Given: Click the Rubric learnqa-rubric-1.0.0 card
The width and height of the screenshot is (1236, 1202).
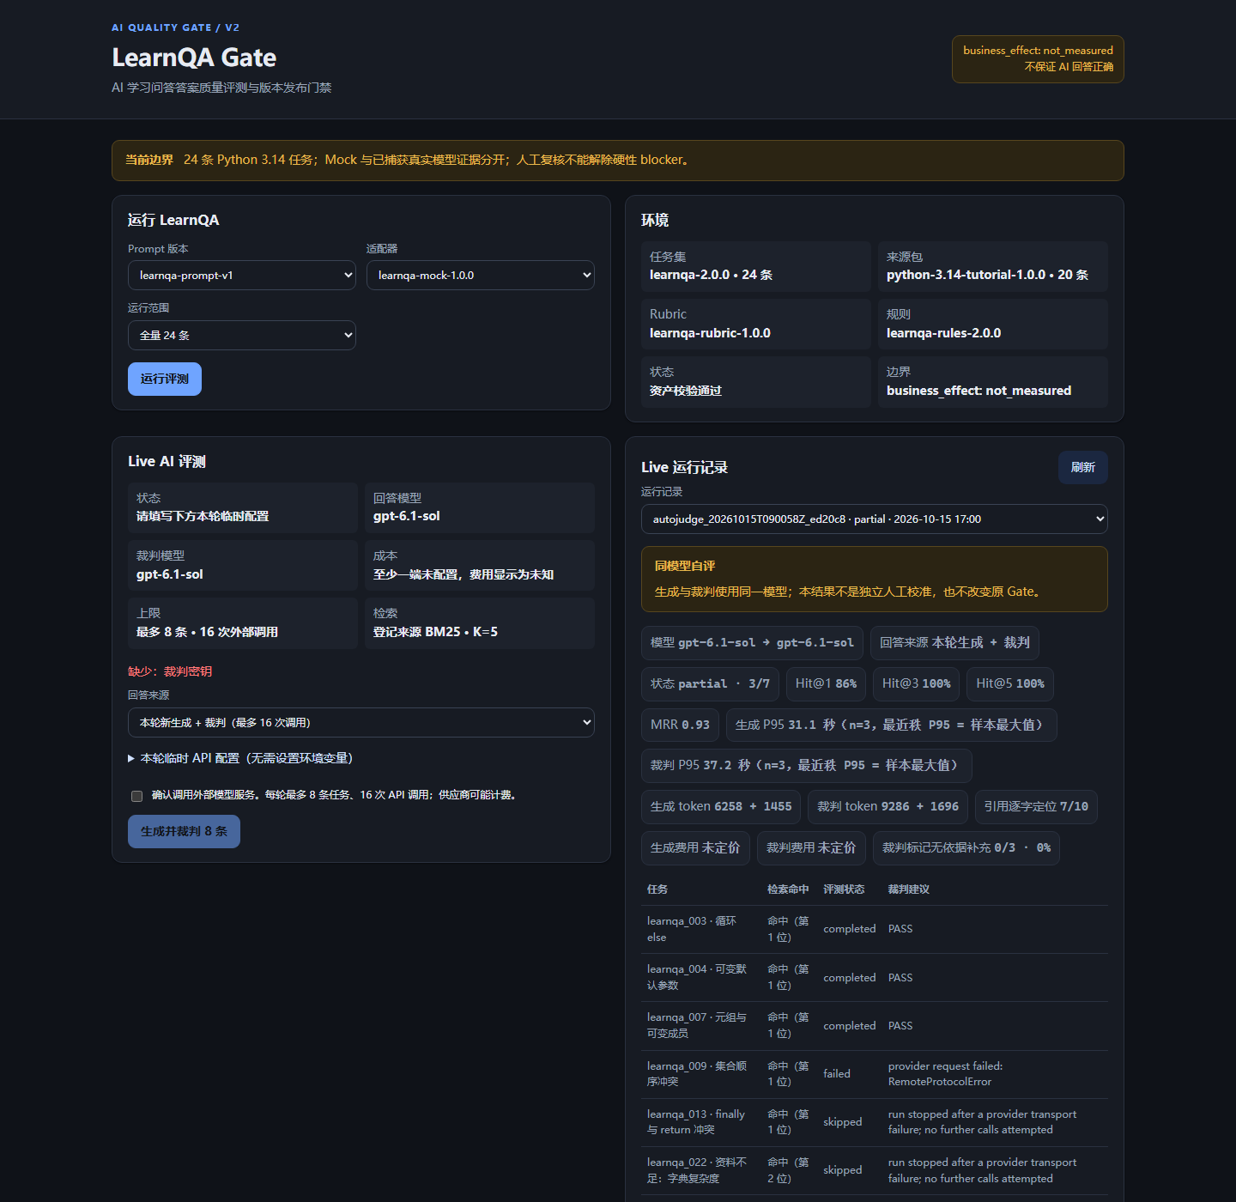Looking at the screenshot, I should (x=755, y=324).
